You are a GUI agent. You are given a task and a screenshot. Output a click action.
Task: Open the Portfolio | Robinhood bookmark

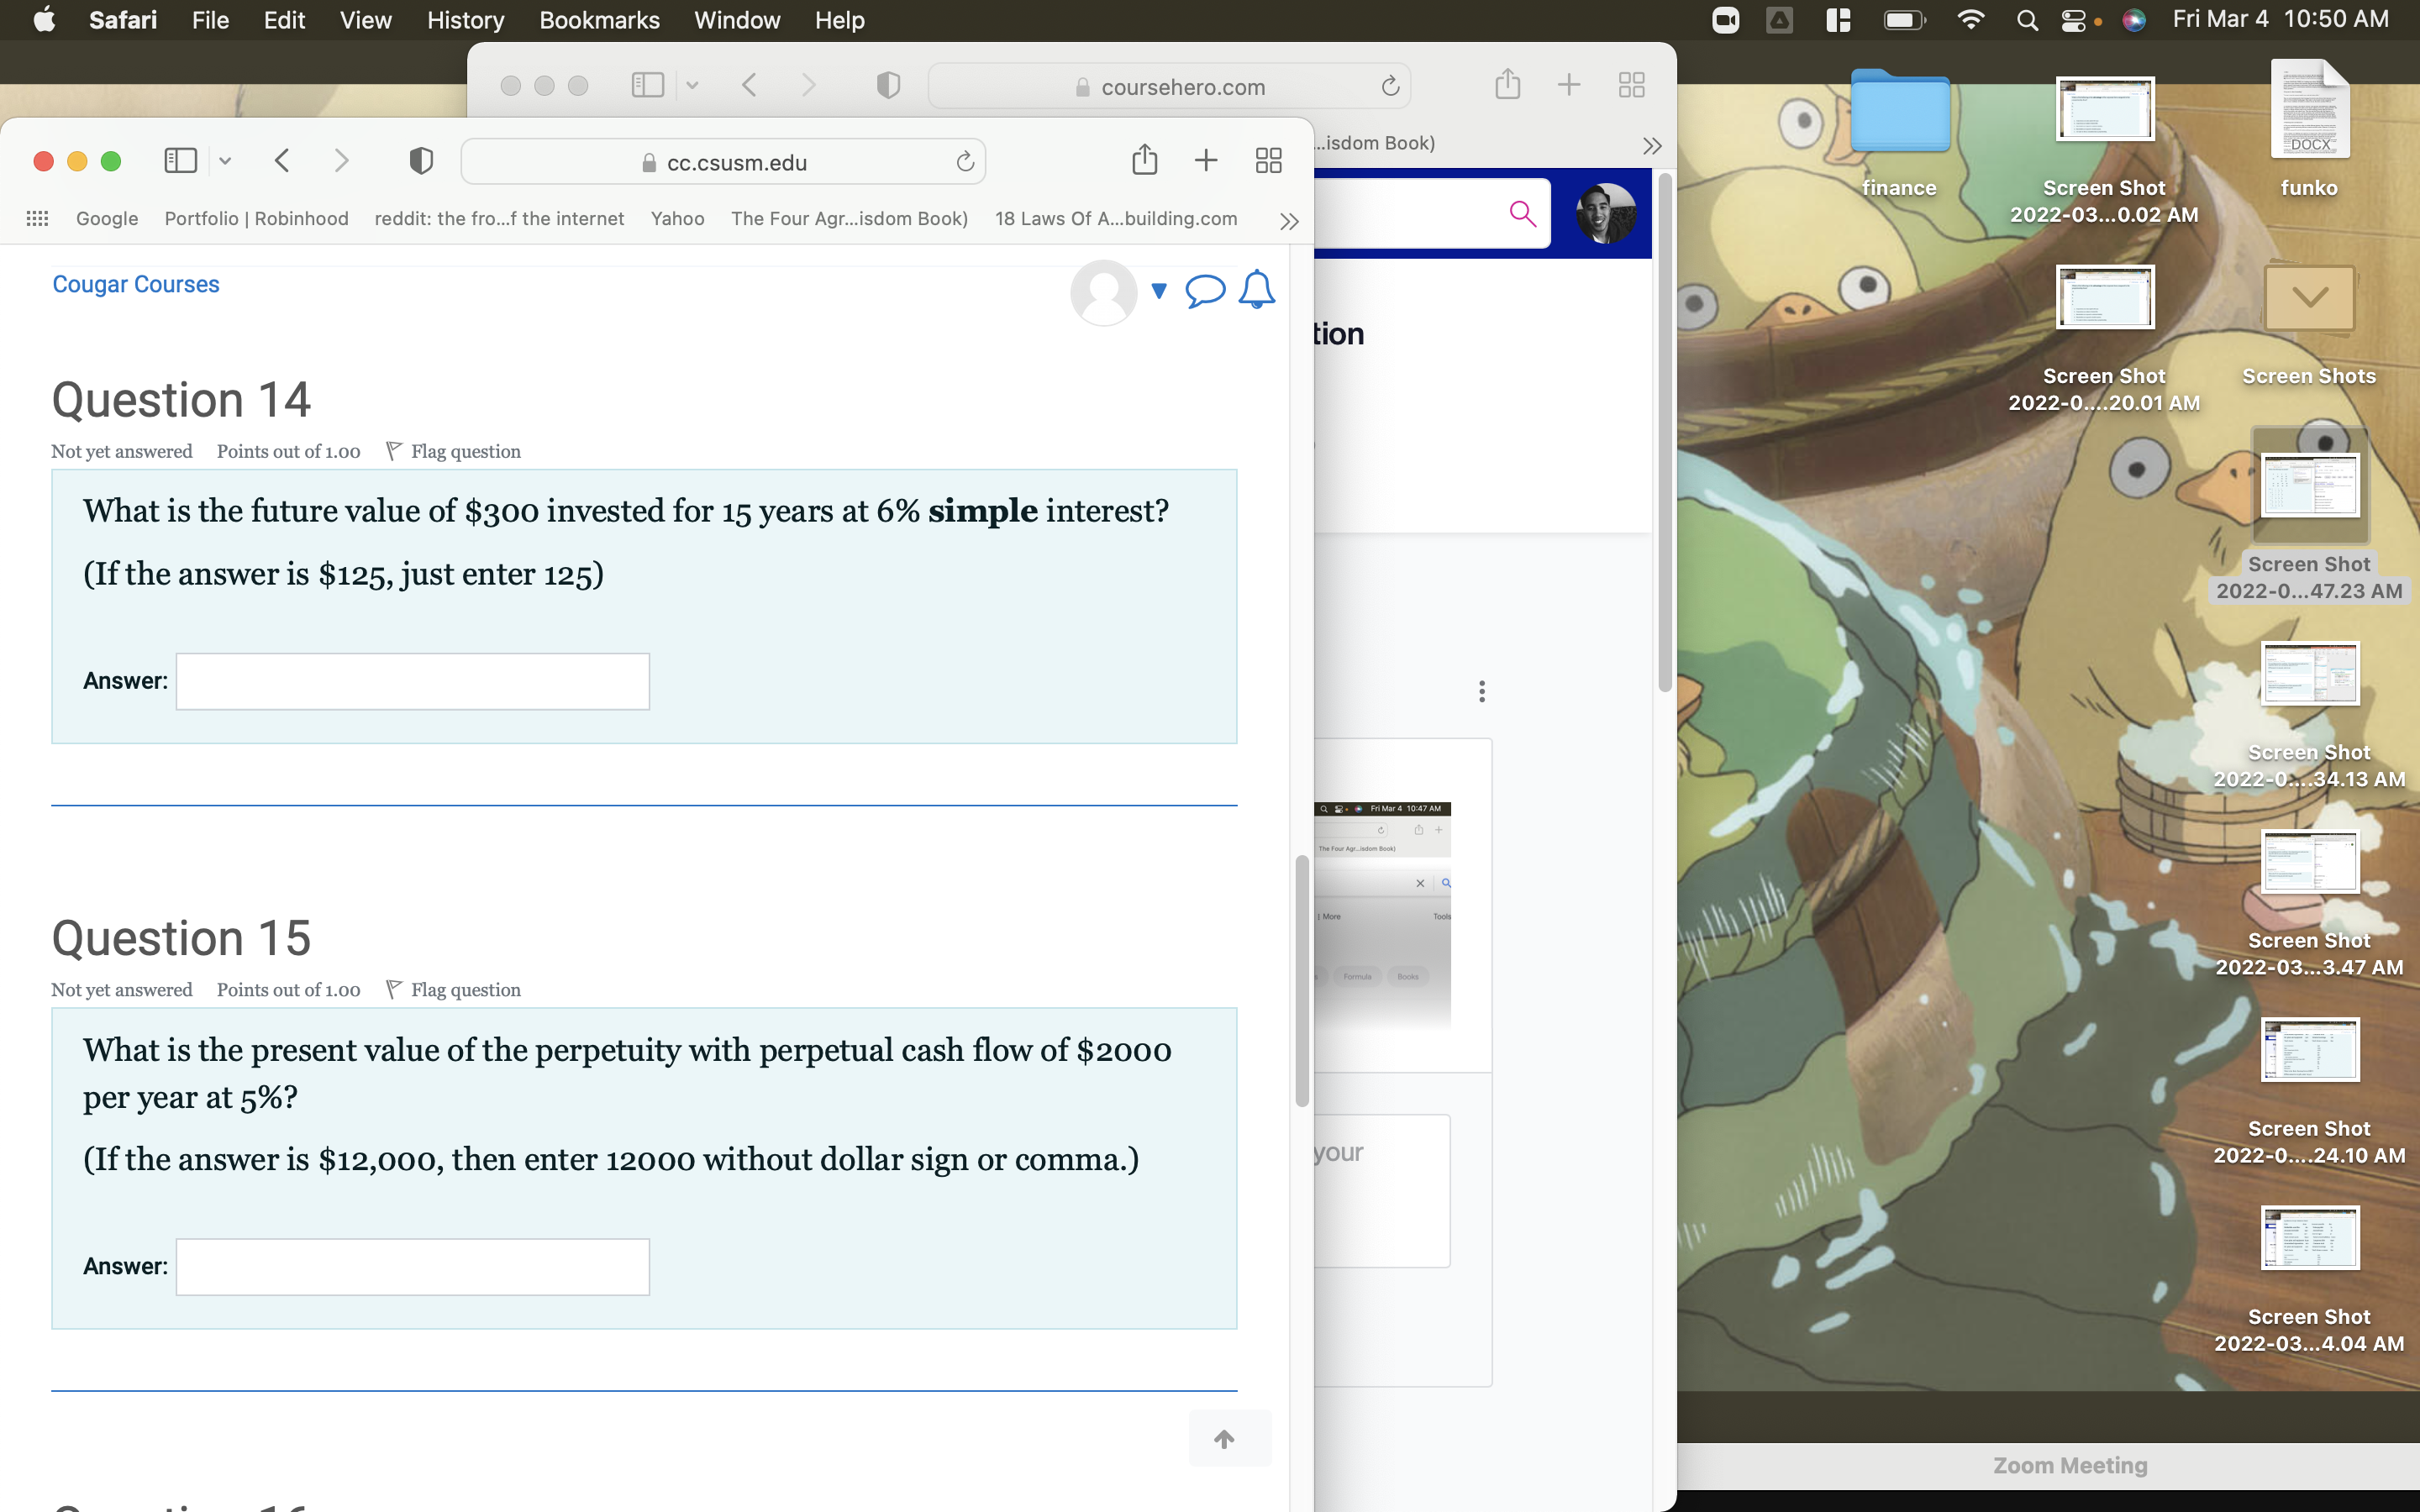[256, 218]
